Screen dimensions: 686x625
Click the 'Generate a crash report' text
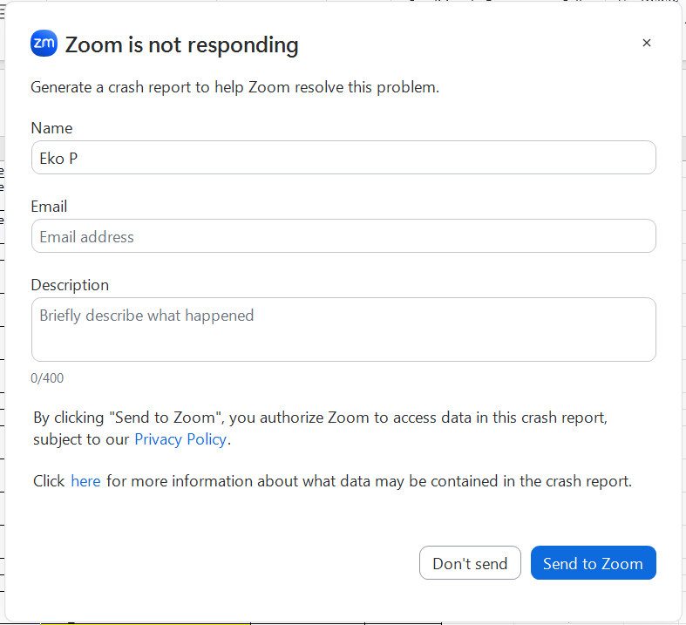[234, 87]
